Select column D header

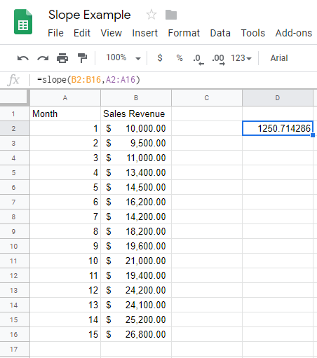pyautogui.click(x=278, y=98)
